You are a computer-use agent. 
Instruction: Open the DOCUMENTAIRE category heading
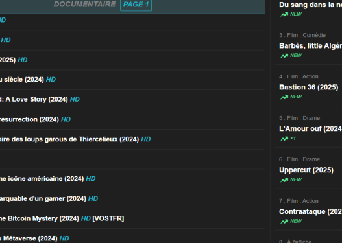click(x=84, y=4)
